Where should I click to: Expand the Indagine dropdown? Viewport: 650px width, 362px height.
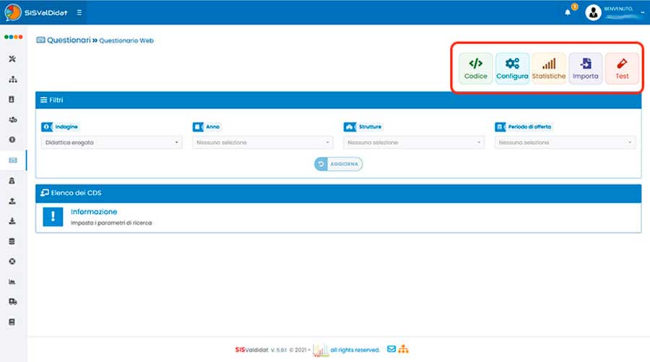point(112,143)
